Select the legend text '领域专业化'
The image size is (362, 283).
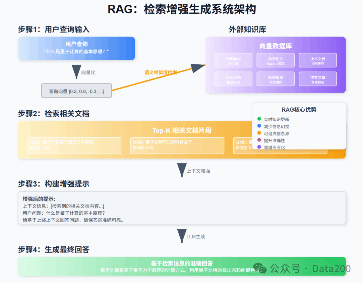[x=274, y=148]
